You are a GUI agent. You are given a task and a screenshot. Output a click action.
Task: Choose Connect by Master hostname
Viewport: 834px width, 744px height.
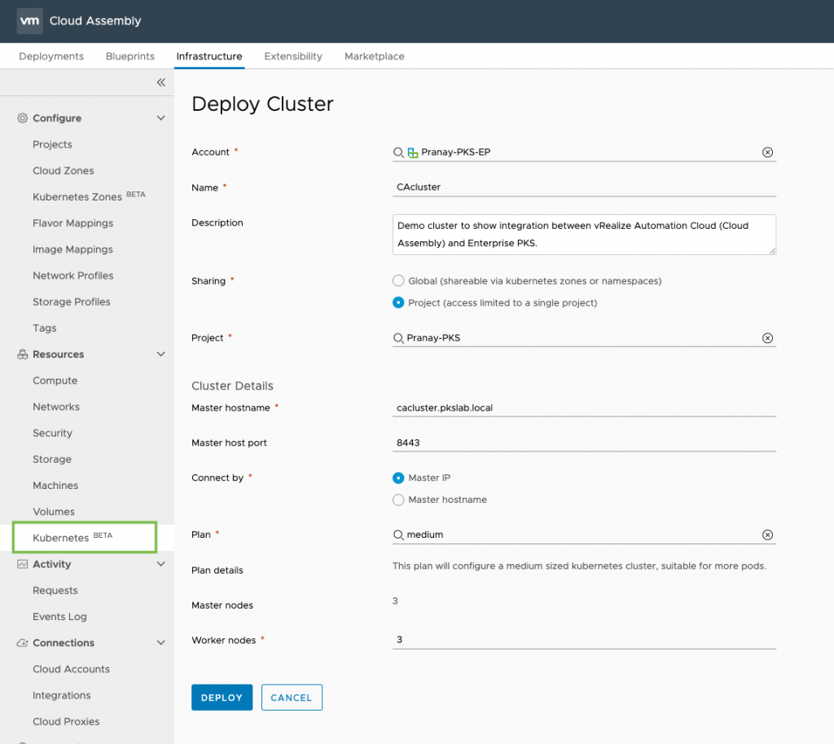tap(398, 500)
